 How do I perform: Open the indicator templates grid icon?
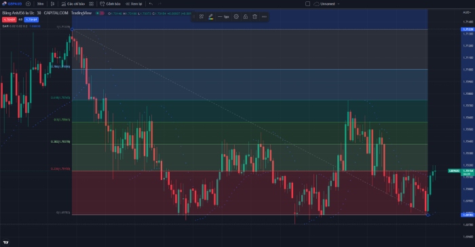91,4
